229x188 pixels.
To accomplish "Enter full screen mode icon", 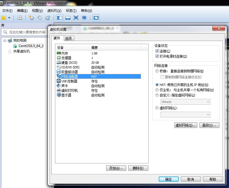I will pos(76,18).
